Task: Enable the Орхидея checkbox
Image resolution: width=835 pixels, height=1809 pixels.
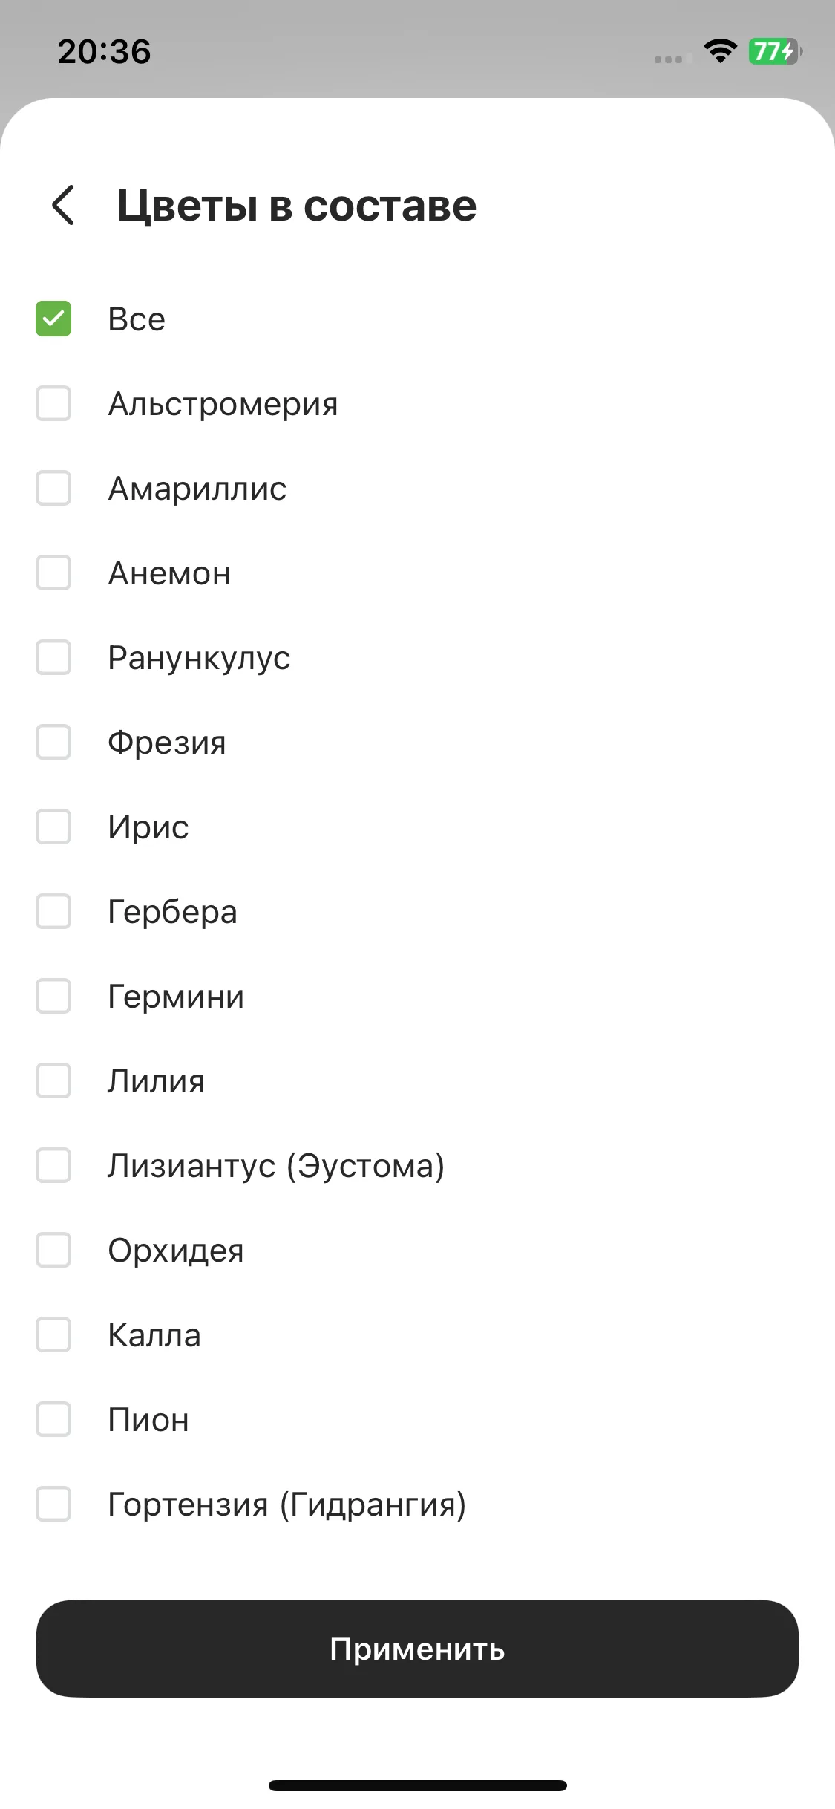Action: click(53, 1250)
